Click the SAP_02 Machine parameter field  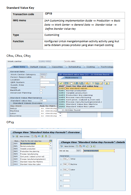(67, 164)
